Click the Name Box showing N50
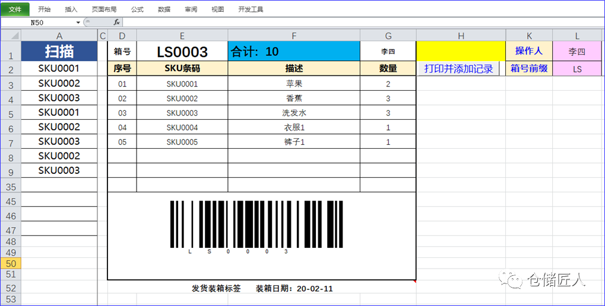 click(37, 23)
